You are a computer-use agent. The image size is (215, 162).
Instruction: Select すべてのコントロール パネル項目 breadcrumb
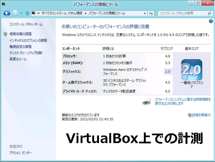pyautogui.click(x=62, y=13)
